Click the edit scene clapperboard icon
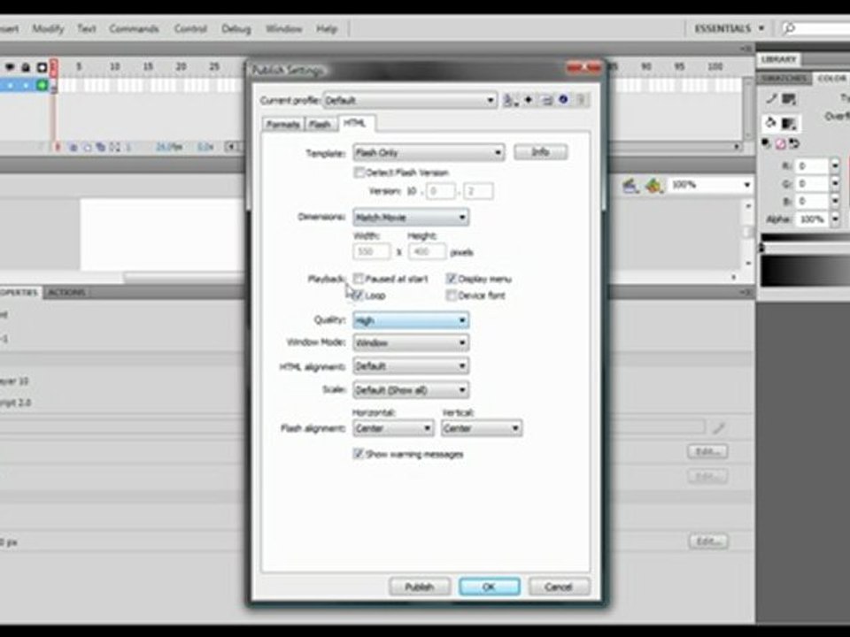 pyautogui.click(x=630, y=186)
